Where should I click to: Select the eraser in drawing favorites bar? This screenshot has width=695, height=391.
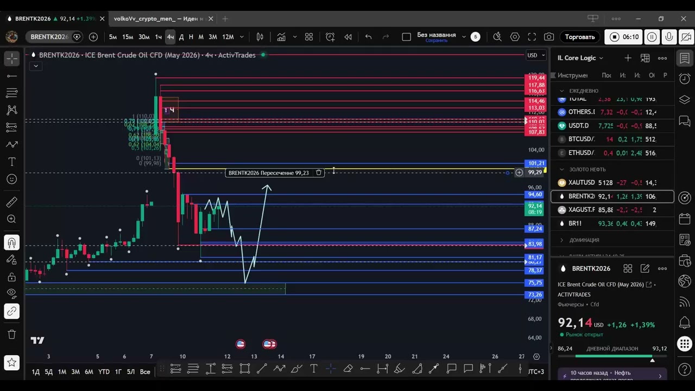point(348,369)
